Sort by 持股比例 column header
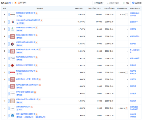 click(79, 8)
